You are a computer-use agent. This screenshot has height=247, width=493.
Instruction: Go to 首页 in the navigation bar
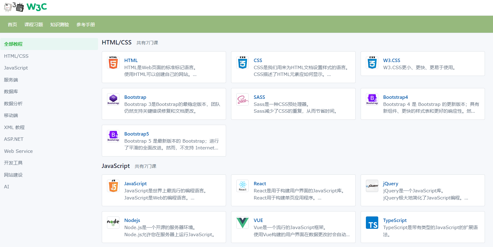[x=12, y=25]
